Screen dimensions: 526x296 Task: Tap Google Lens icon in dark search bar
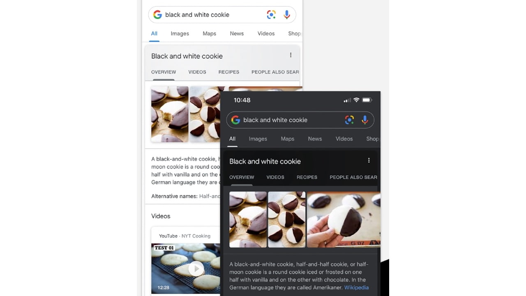click(349, 120)
